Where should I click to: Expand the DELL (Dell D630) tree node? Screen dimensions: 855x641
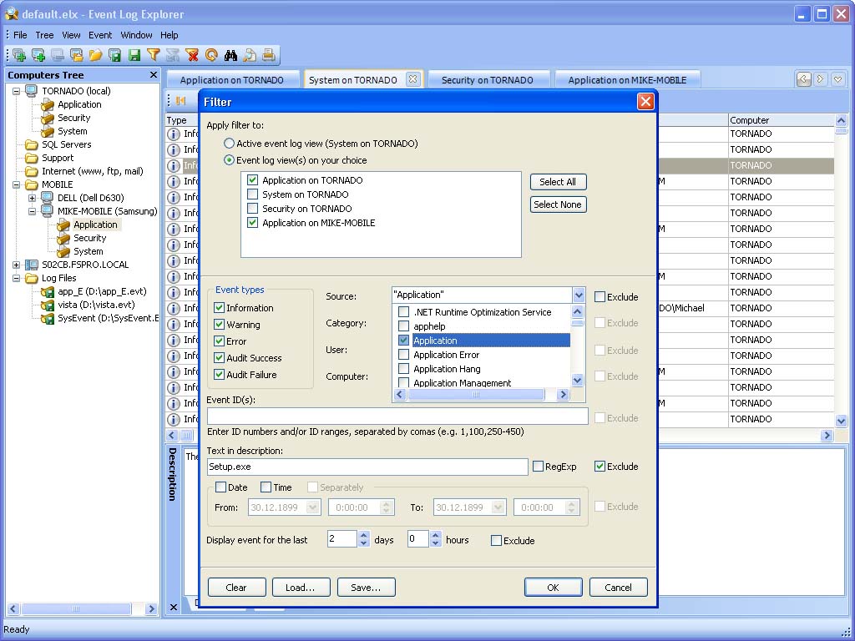pyautogui.click(x=33, y=198)
